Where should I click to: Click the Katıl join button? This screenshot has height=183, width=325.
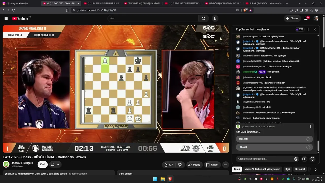click(43, 164)
